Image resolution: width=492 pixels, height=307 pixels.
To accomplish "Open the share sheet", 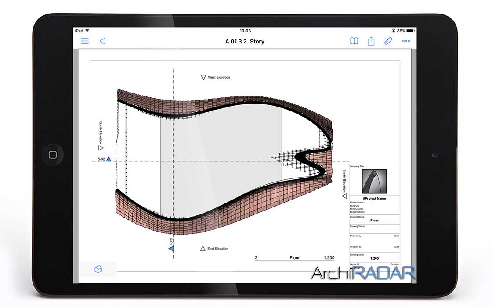I will (371, 41).
